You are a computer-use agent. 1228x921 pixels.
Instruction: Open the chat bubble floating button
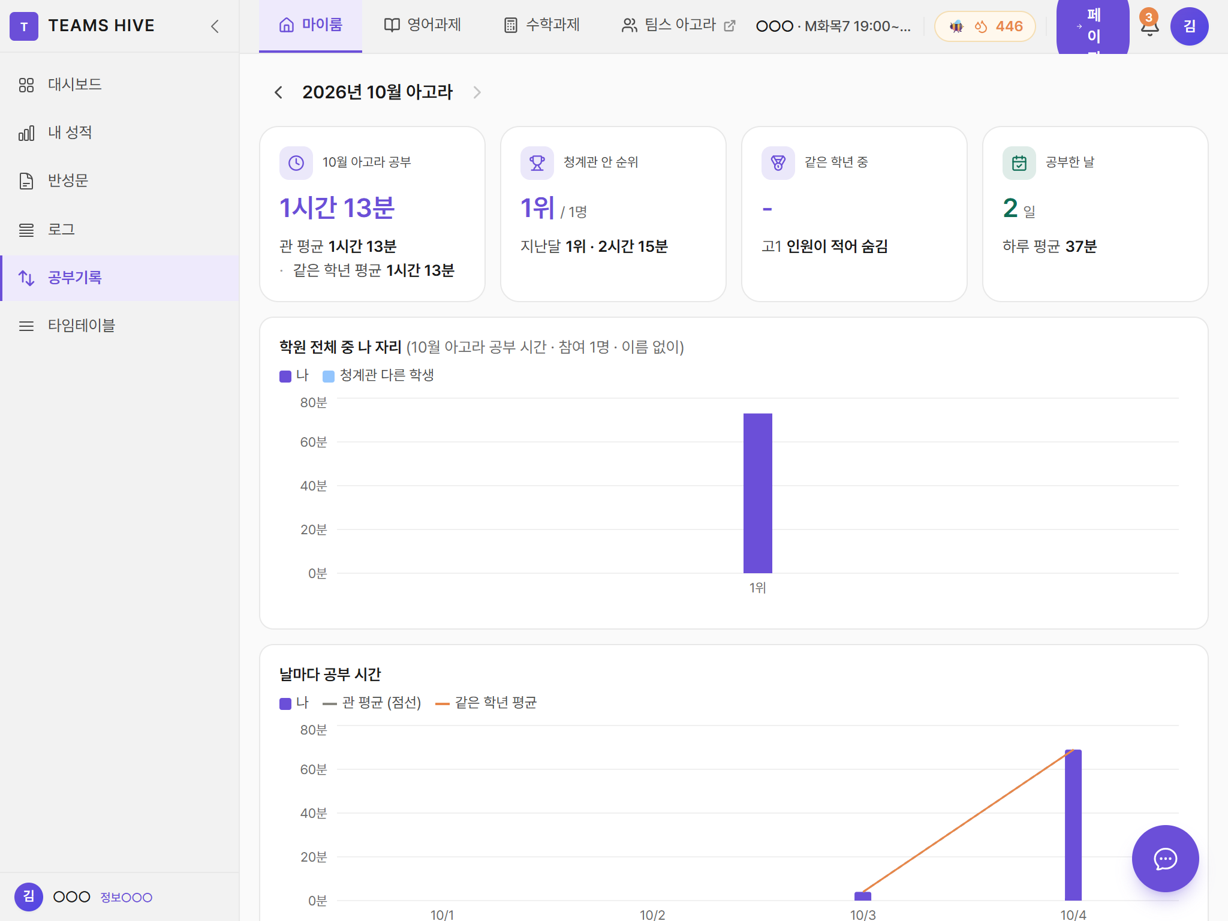1165,859
